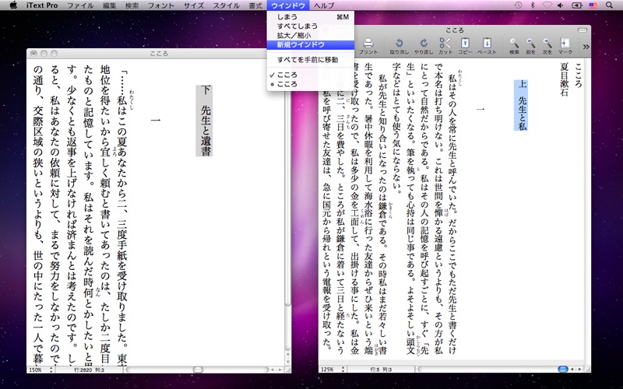Image resolution: width=623 pixels, height=389 pixels.
Task: Click chapter number 一 in left window
Action: click(x=156, y=120)
